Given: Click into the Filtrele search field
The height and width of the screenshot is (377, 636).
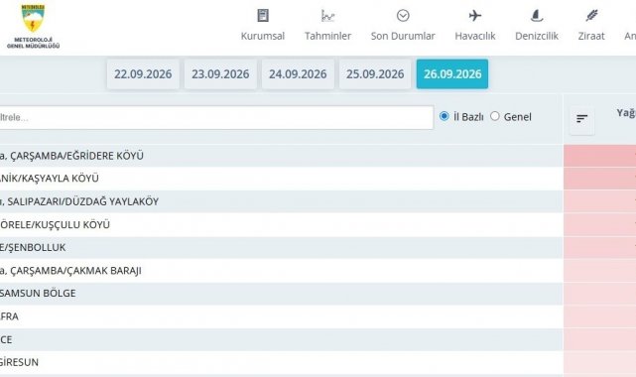Looking at the screenshot, I should [x=216, y=118].
